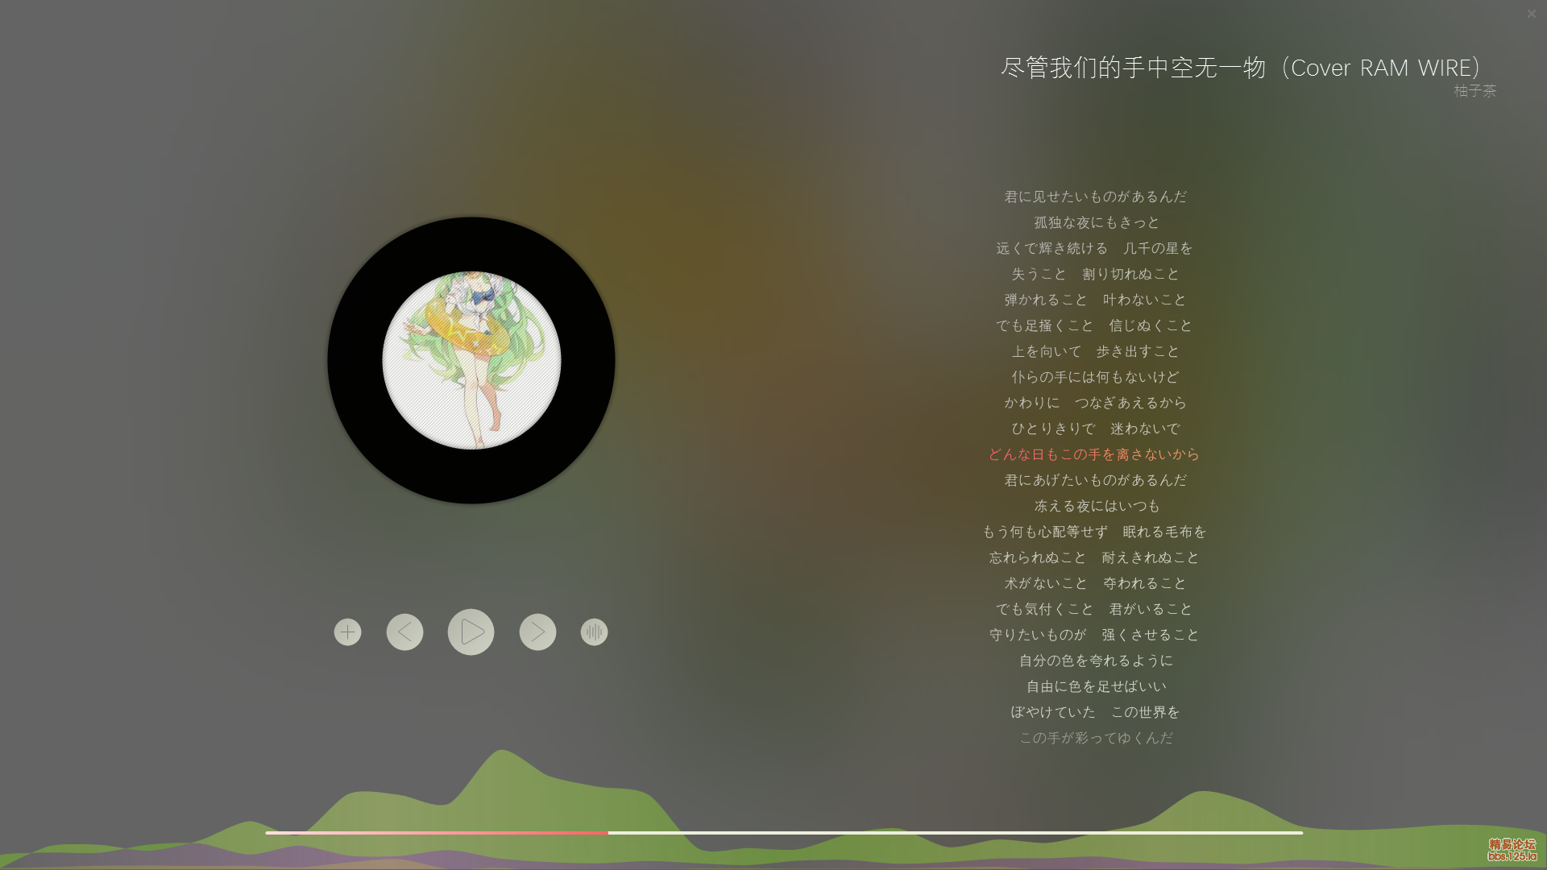Click the plus add button
This screenshot has width=1547, height=870.
(347, 632)
